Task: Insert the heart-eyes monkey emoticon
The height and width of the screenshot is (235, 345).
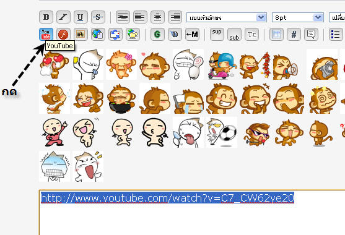Action: tap(54, 65)
